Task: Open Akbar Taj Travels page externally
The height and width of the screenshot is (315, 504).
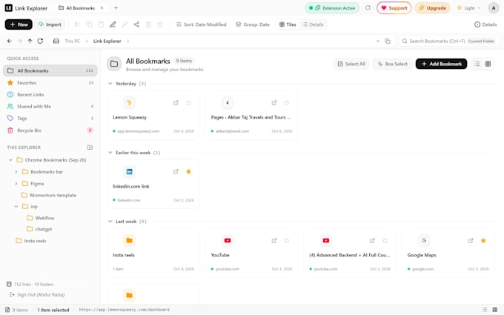Action: pos(273,103)
